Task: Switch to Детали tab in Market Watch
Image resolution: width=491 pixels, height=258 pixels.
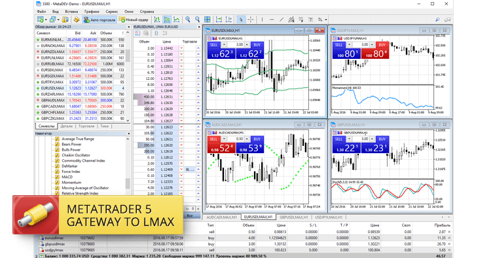Action: 66,126
